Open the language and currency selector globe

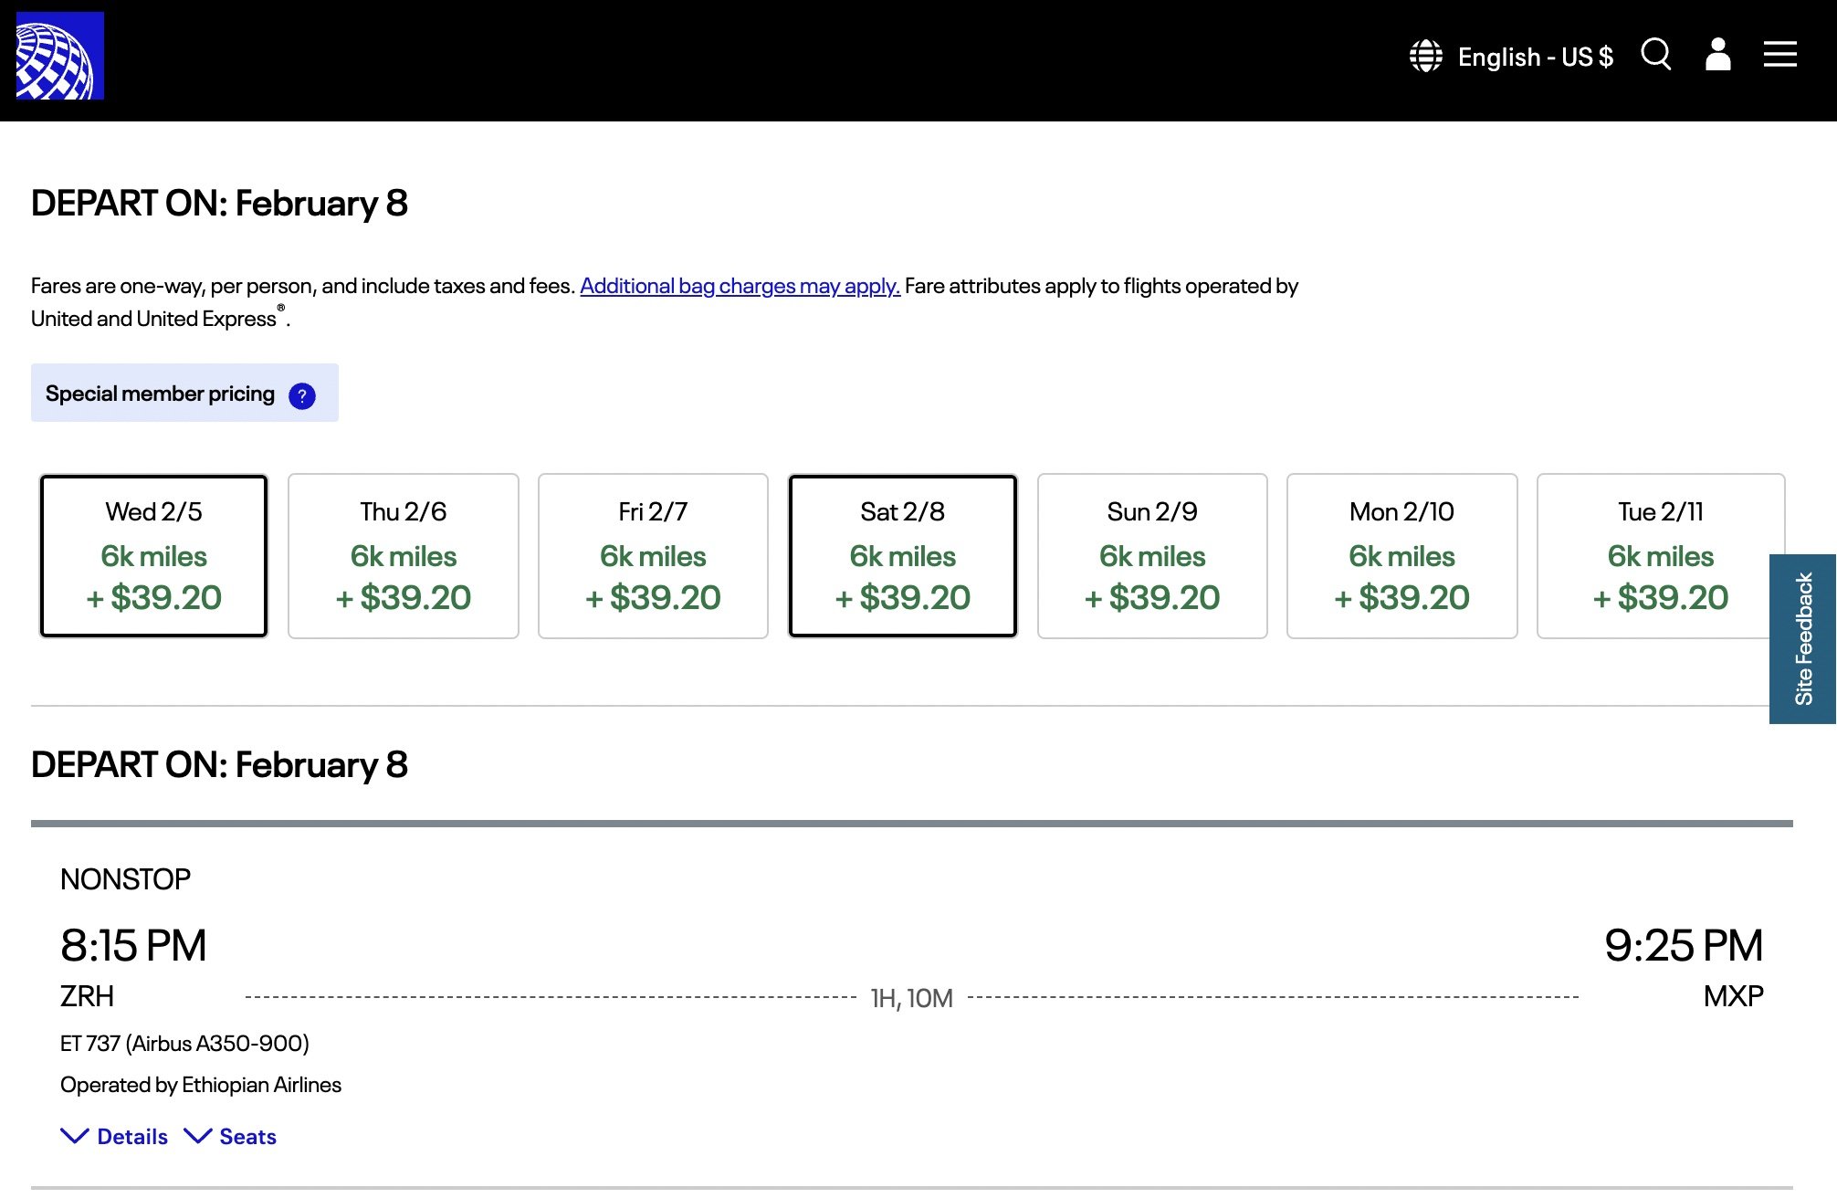[x=1425, y=56]
